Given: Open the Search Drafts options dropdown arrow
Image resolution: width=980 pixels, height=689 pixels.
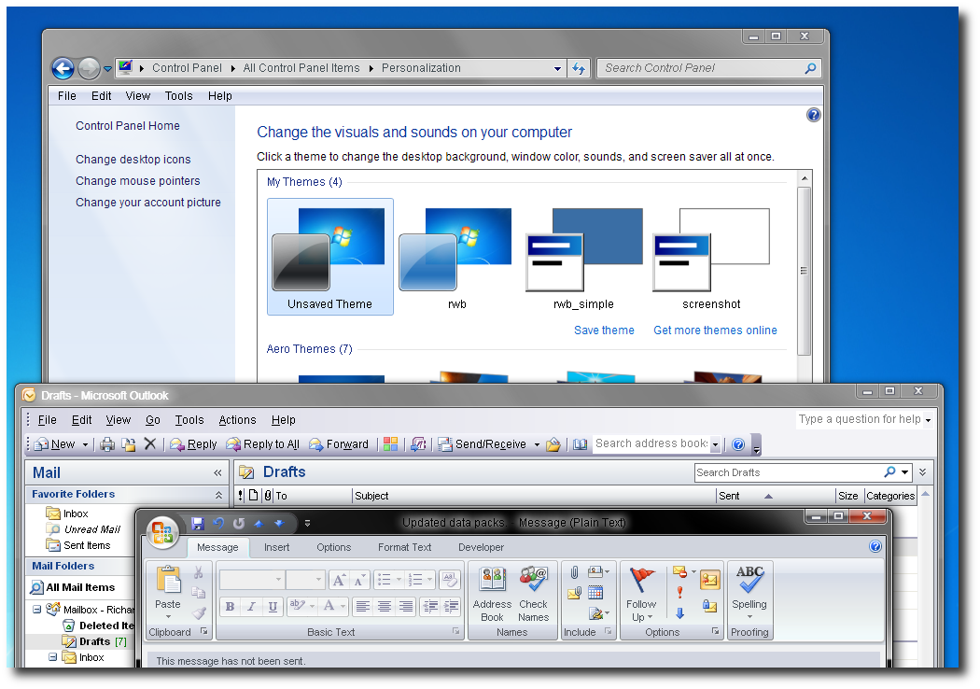Looking at the screenshot, I should (904, 472).
